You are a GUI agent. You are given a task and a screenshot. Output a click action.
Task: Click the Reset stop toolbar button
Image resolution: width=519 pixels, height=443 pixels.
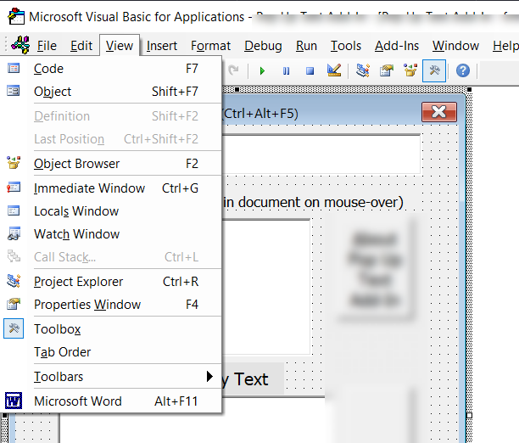click(310, 71)
